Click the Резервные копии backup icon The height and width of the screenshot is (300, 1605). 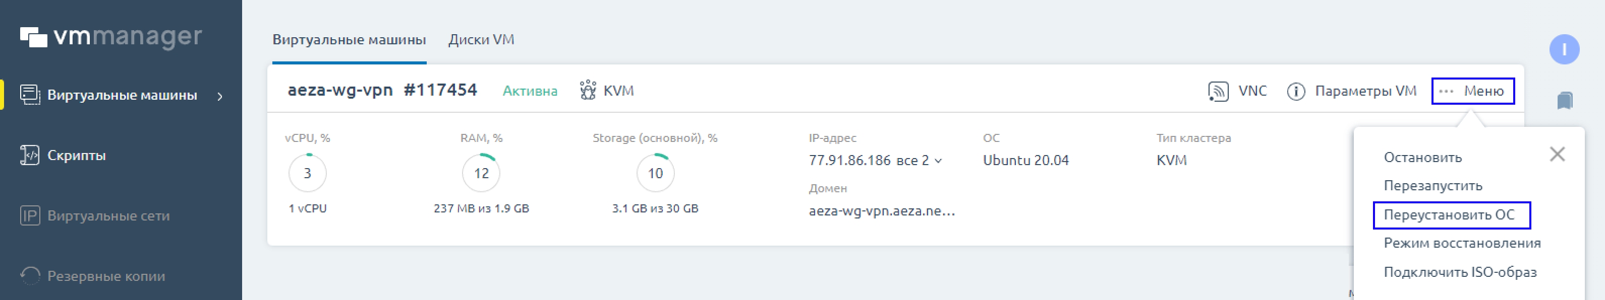click(29, 276)
